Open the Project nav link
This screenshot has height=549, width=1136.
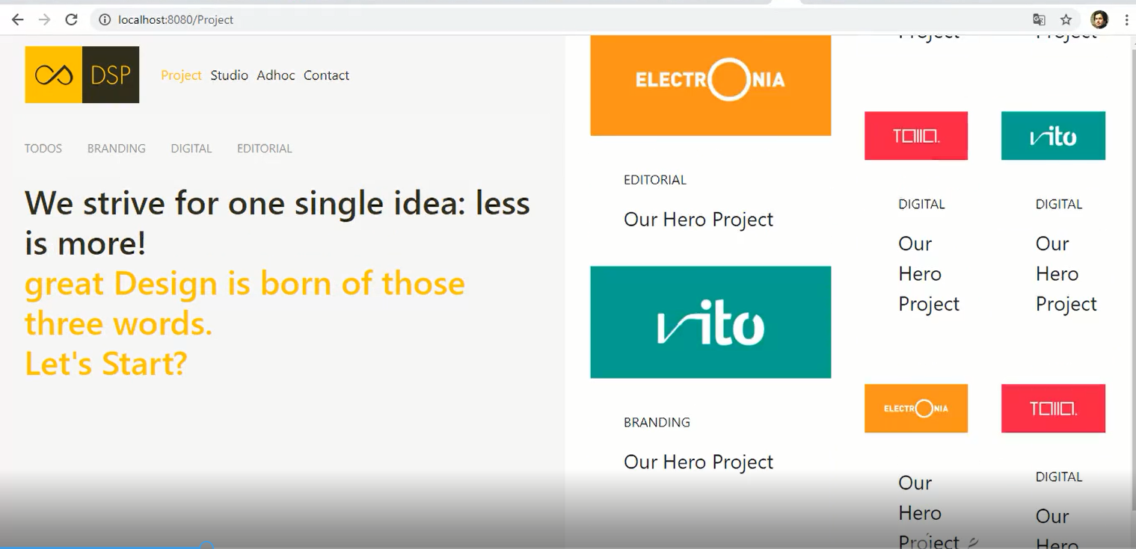(x=182, y=75)
